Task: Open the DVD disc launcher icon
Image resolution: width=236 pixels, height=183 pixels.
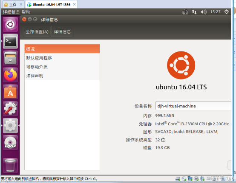Action: pyautogui.click(x=10, y=142)
